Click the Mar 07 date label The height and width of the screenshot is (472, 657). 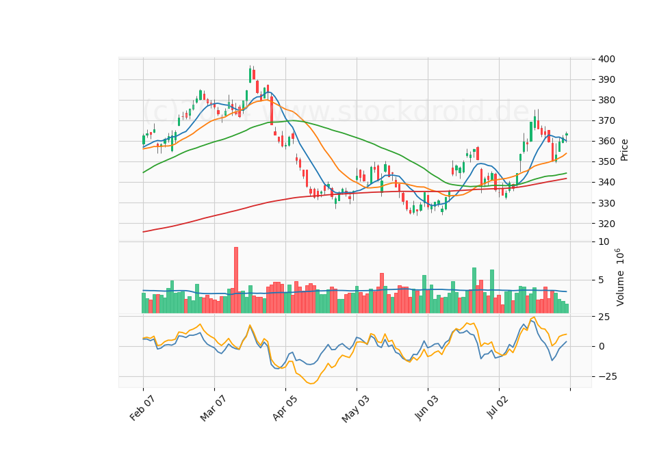pyautogui.click(x=213, y=408)
